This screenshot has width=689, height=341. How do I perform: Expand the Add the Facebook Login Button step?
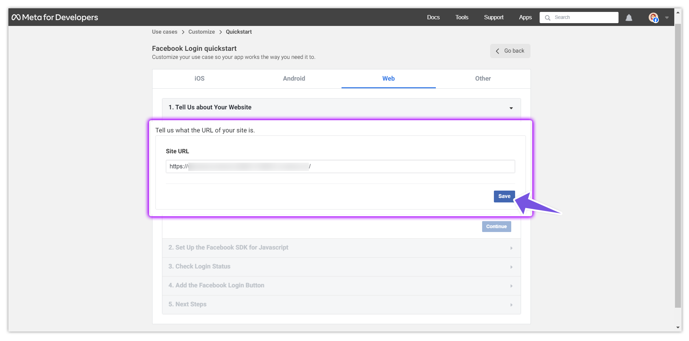click(511, 286)
